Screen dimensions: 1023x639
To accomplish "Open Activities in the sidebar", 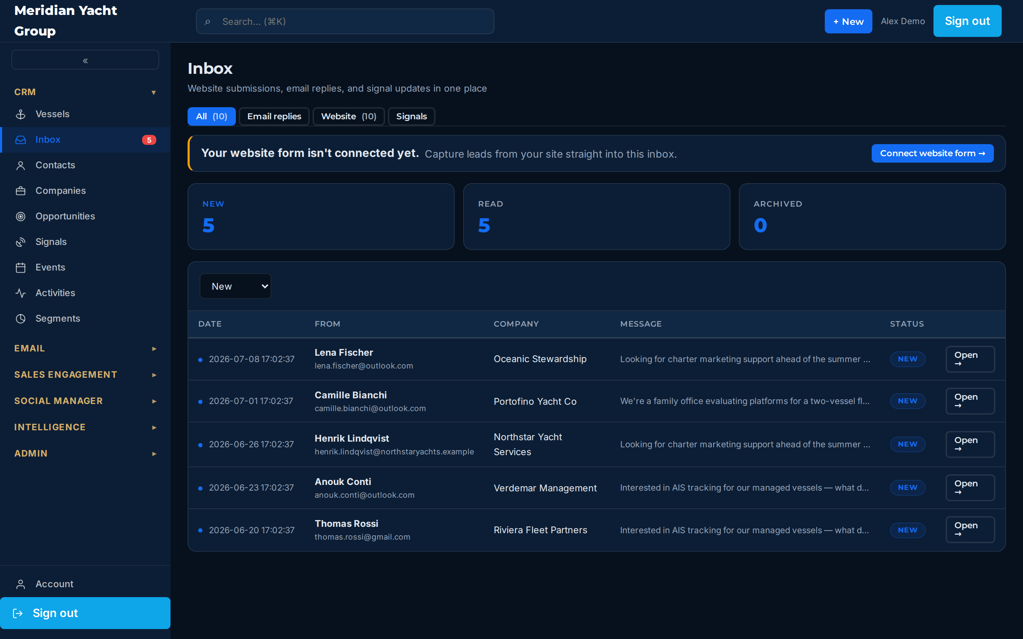I will [85, 293].
